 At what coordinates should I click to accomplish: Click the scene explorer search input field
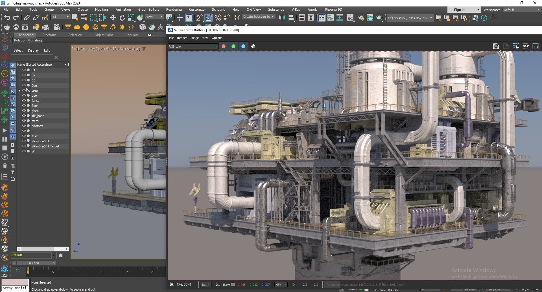(x=32, y=57)
